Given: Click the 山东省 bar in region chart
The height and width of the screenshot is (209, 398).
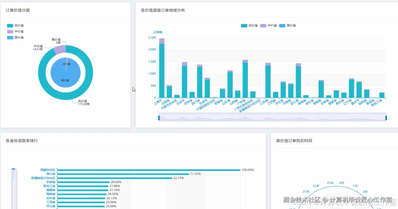Looking at the screenshot, I should point(230,84).
